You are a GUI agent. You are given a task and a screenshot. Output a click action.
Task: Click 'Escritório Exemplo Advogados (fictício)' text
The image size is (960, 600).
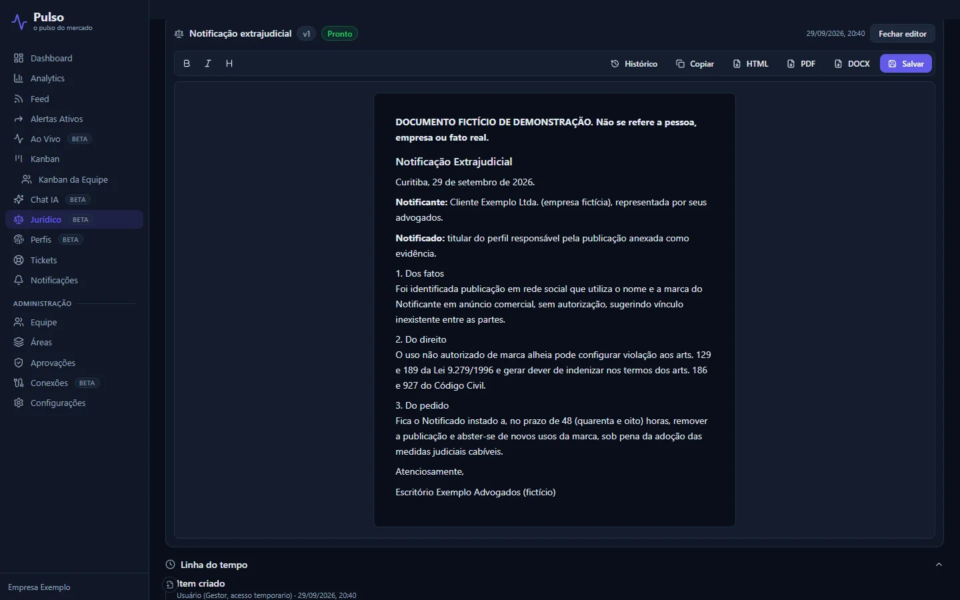[x=475, y=492]
